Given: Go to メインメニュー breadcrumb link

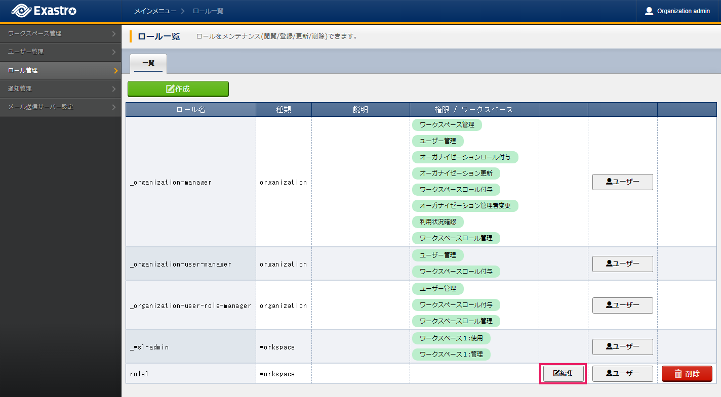Looking at the screenshot, I should (155, 11).
